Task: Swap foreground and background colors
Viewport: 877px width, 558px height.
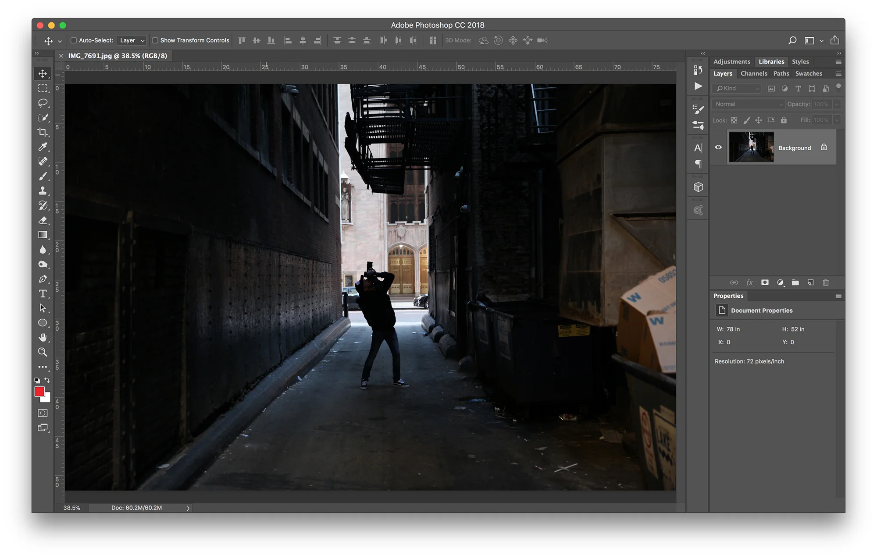Action: point(47,380)
